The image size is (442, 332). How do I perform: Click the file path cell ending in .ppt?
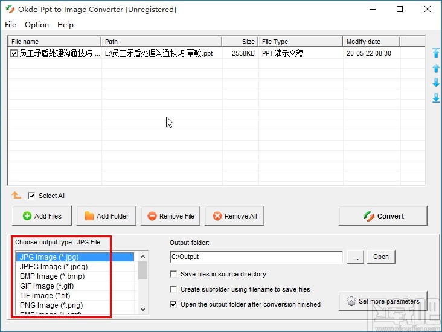(x=162, y=53)
